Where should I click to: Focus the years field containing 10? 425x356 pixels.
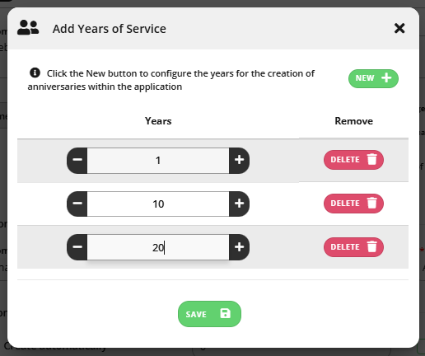click(x=158, y=204)
